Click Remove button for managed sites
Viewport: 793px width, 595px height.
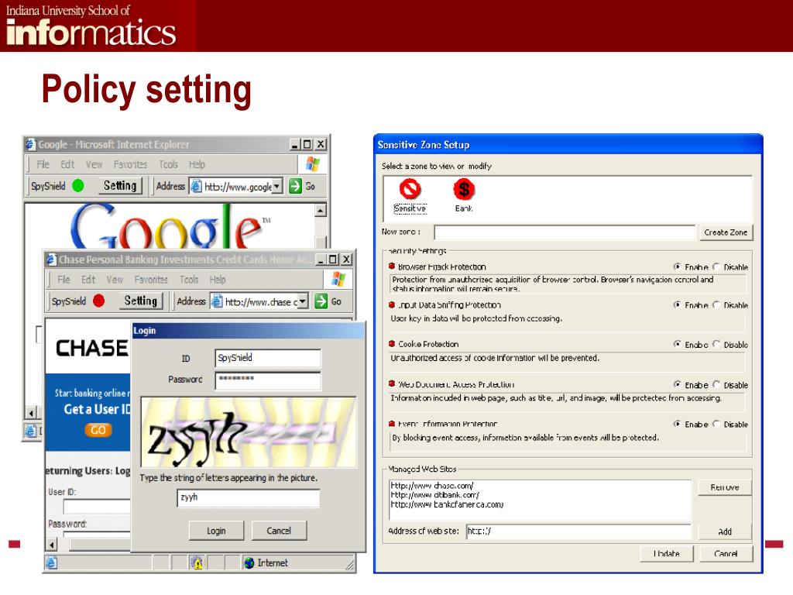[725, 487]
